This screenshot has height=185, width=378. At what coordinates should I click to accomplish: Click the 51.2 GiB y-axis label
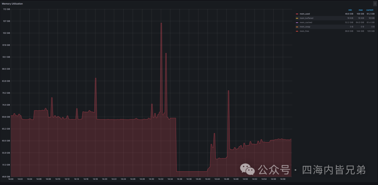7,165
